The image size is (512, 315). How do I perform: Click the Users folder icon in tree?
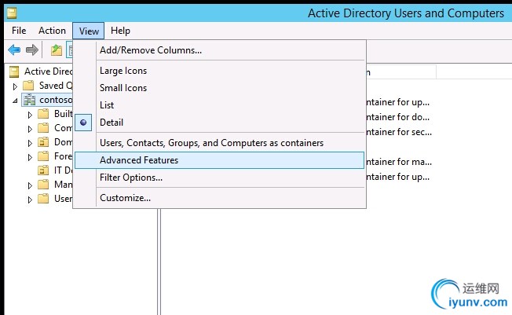point(43,199)
